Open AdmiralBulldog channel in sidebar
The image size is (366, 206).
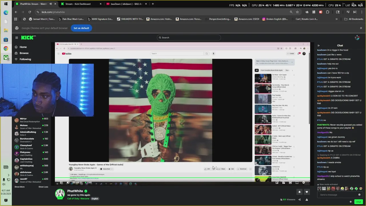pyautogui.click(x=31, y=133)
